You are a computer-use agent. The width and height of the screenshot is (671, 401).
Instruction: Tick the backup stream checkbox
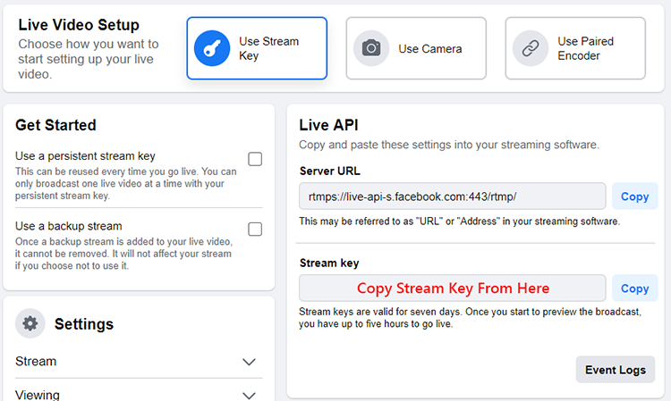[x=255, y=230]
